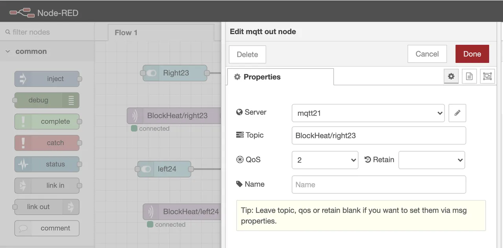Click the left24 node output port
The height and width of the screenshot is (248, 503).
point(191,169)
